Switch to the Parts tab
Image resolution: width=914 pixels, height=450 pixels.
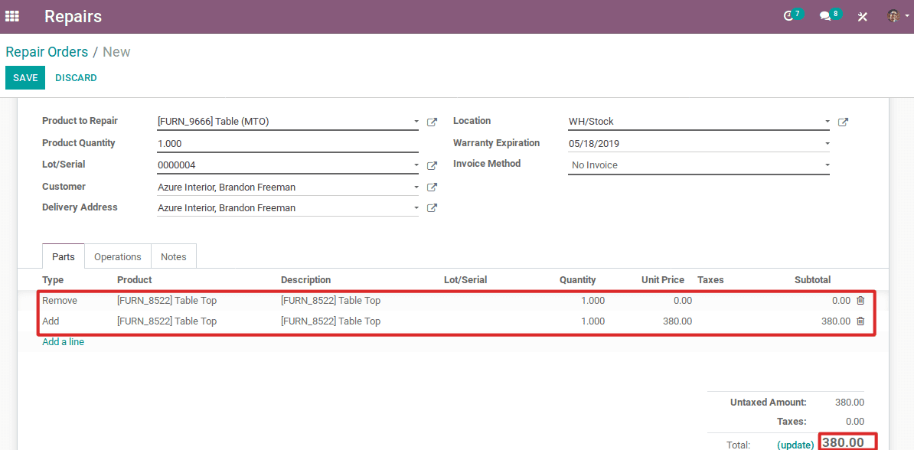[64, 256]
